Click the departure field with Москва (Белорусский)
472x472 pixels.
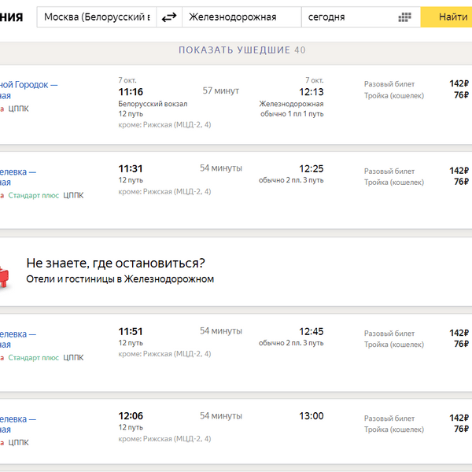[x=96, y=17]
